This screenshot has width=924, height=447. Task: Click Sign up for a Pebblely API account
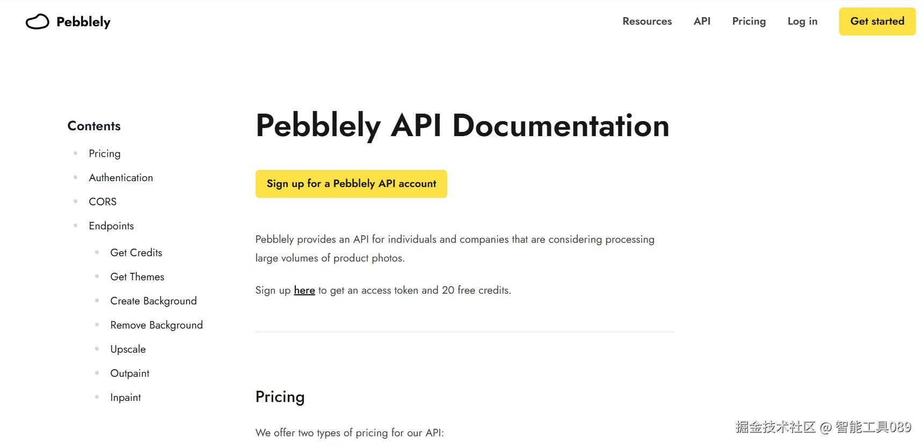351,184
